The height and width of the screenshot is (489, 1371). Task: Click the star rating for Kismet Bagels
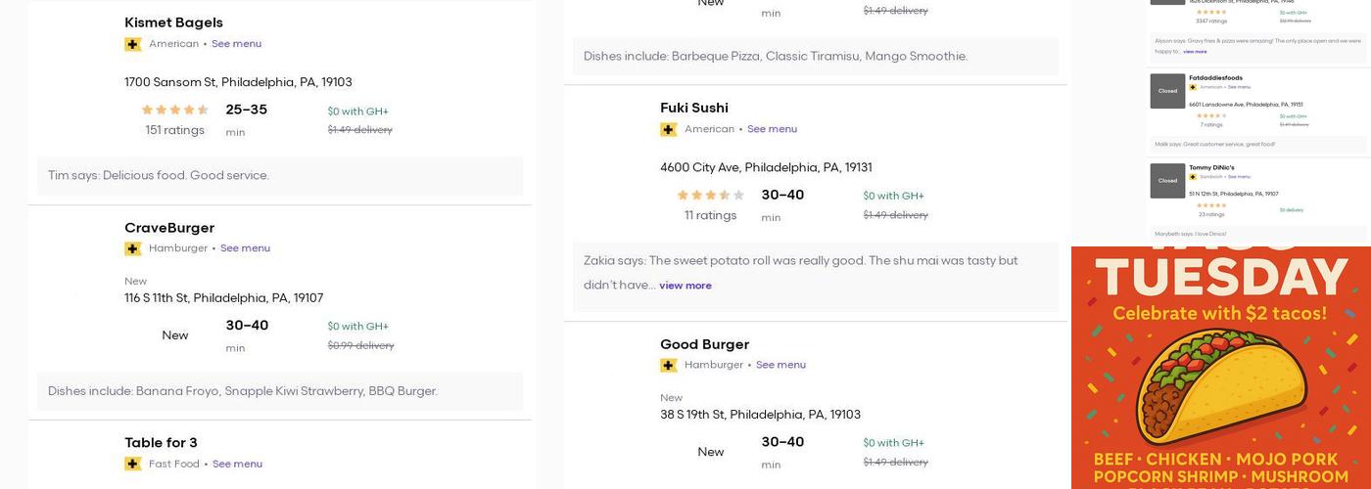tap(175, 110)
